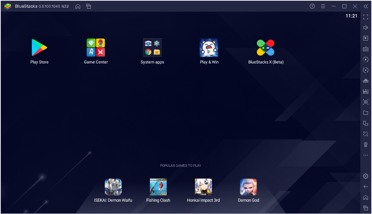Go to home tab in title bar
The image size is (372, 214).
tap(78, 6)
